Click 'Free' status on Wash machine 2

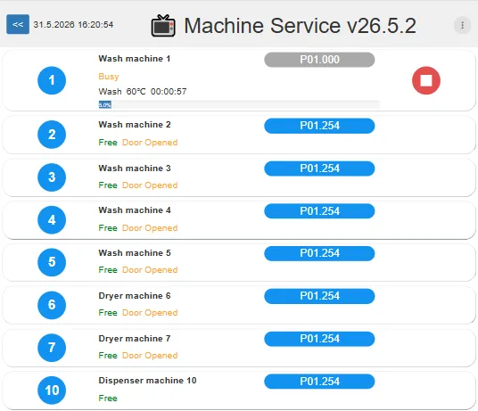click(x=108, y=143)
